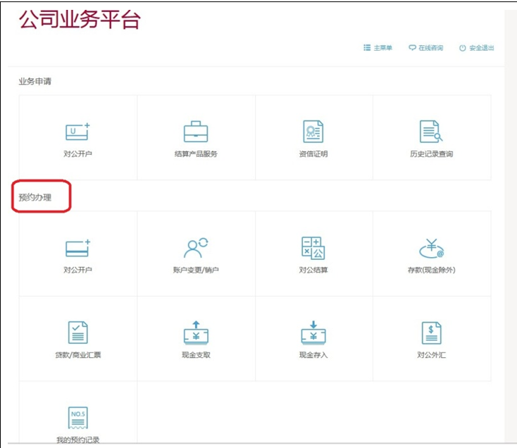Open the 主菜单 main menu
Screen dimensions: 517x448
[378, 48]
